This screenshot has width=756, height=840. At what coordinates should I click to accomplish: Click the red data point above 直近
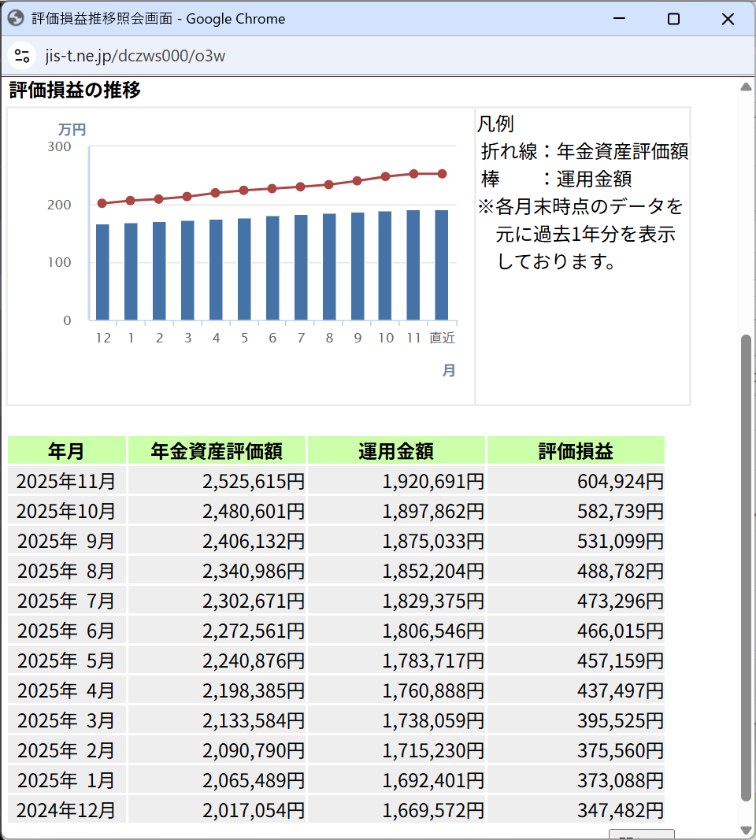[x=442, y=174]
